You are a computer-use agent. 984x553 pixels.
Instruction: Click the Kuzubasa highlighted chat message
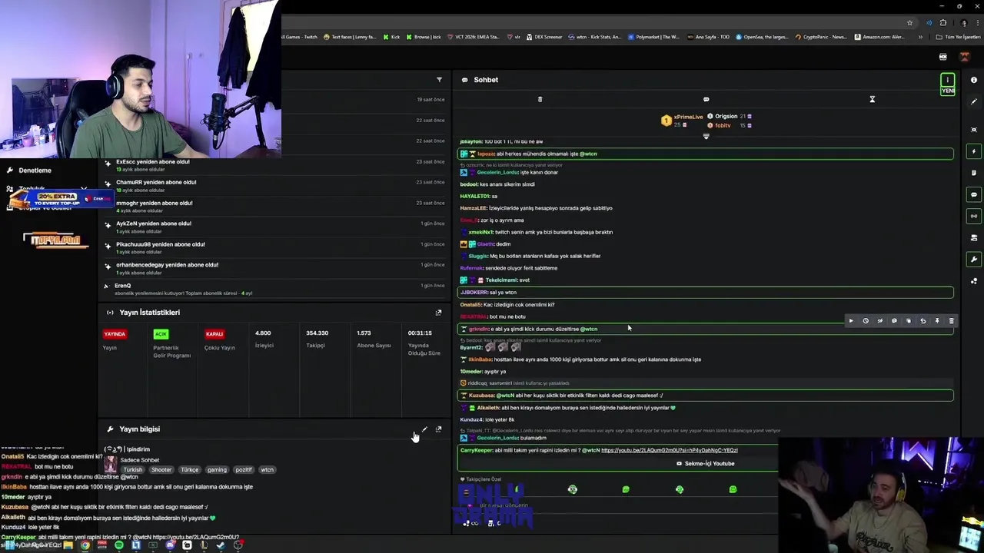[706, 396]
